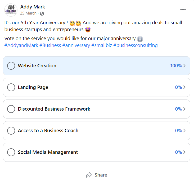Open Discounted Business Framework voters chevron
The height and width of the screenshot is (180, 194).
(x=184, y=109)
